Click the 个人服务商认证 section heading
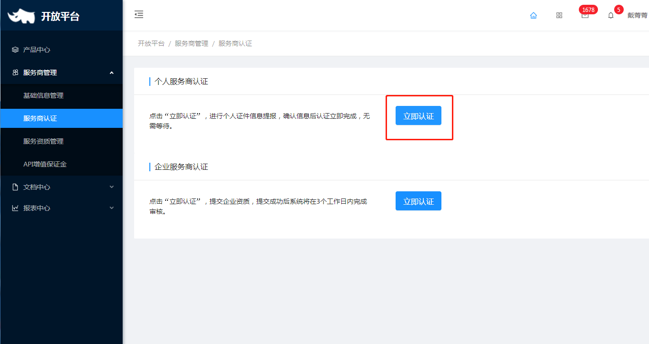 point(181,82)
